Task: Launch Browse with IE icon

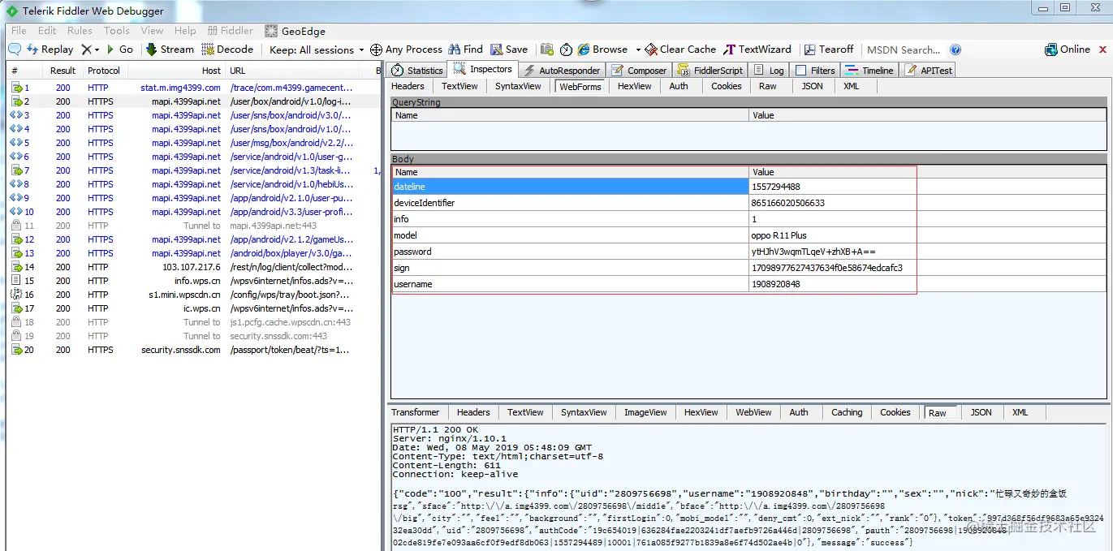Action: (x=603, y=50)
